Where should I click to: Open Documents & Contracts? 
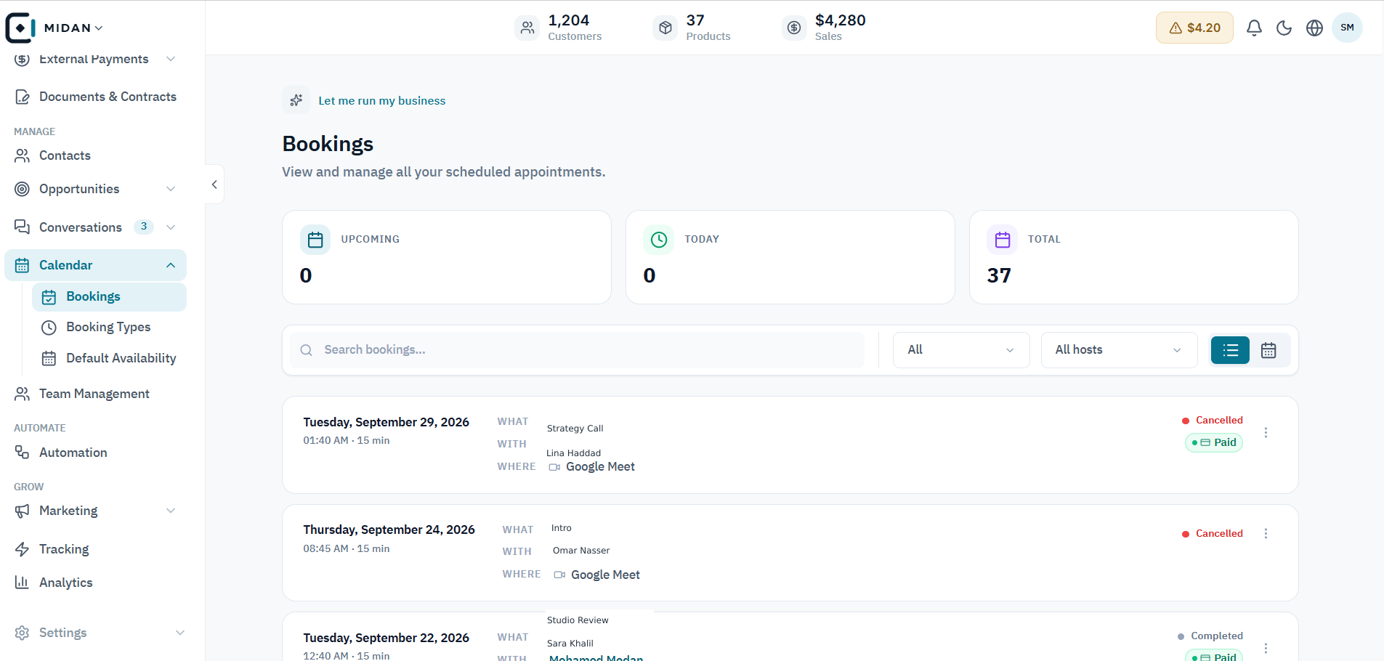coord(95,97)
